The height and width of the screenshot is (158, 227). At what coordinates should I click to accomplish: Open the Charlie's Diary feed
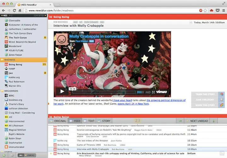tap(23, 104)
